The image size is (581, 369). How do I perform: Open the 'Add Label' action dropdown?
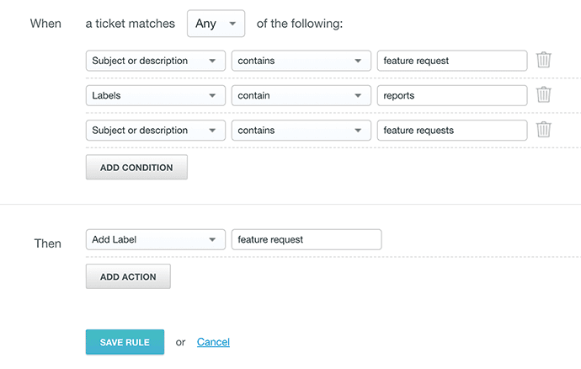pos(156,239)
